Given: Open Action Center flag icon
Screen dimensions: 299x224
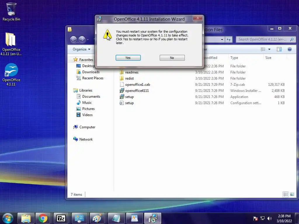Looking at the screenshot, I should pos(255,218).
